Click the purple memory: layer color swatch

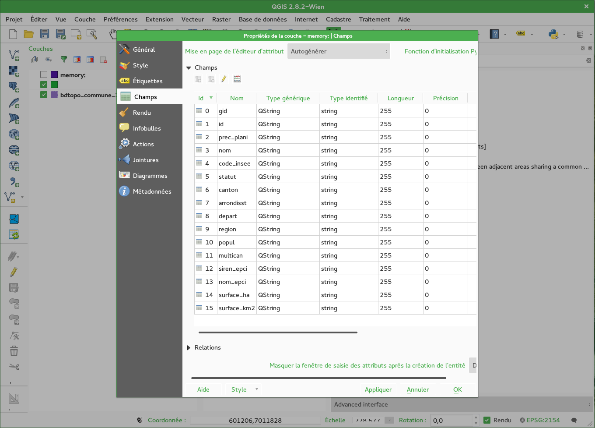tap(54, 75)
